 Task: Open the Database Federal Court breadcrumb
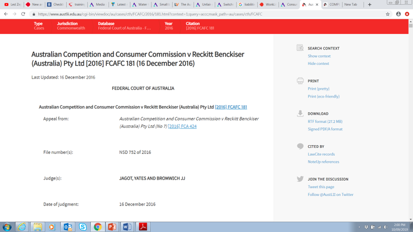point(124,26)
